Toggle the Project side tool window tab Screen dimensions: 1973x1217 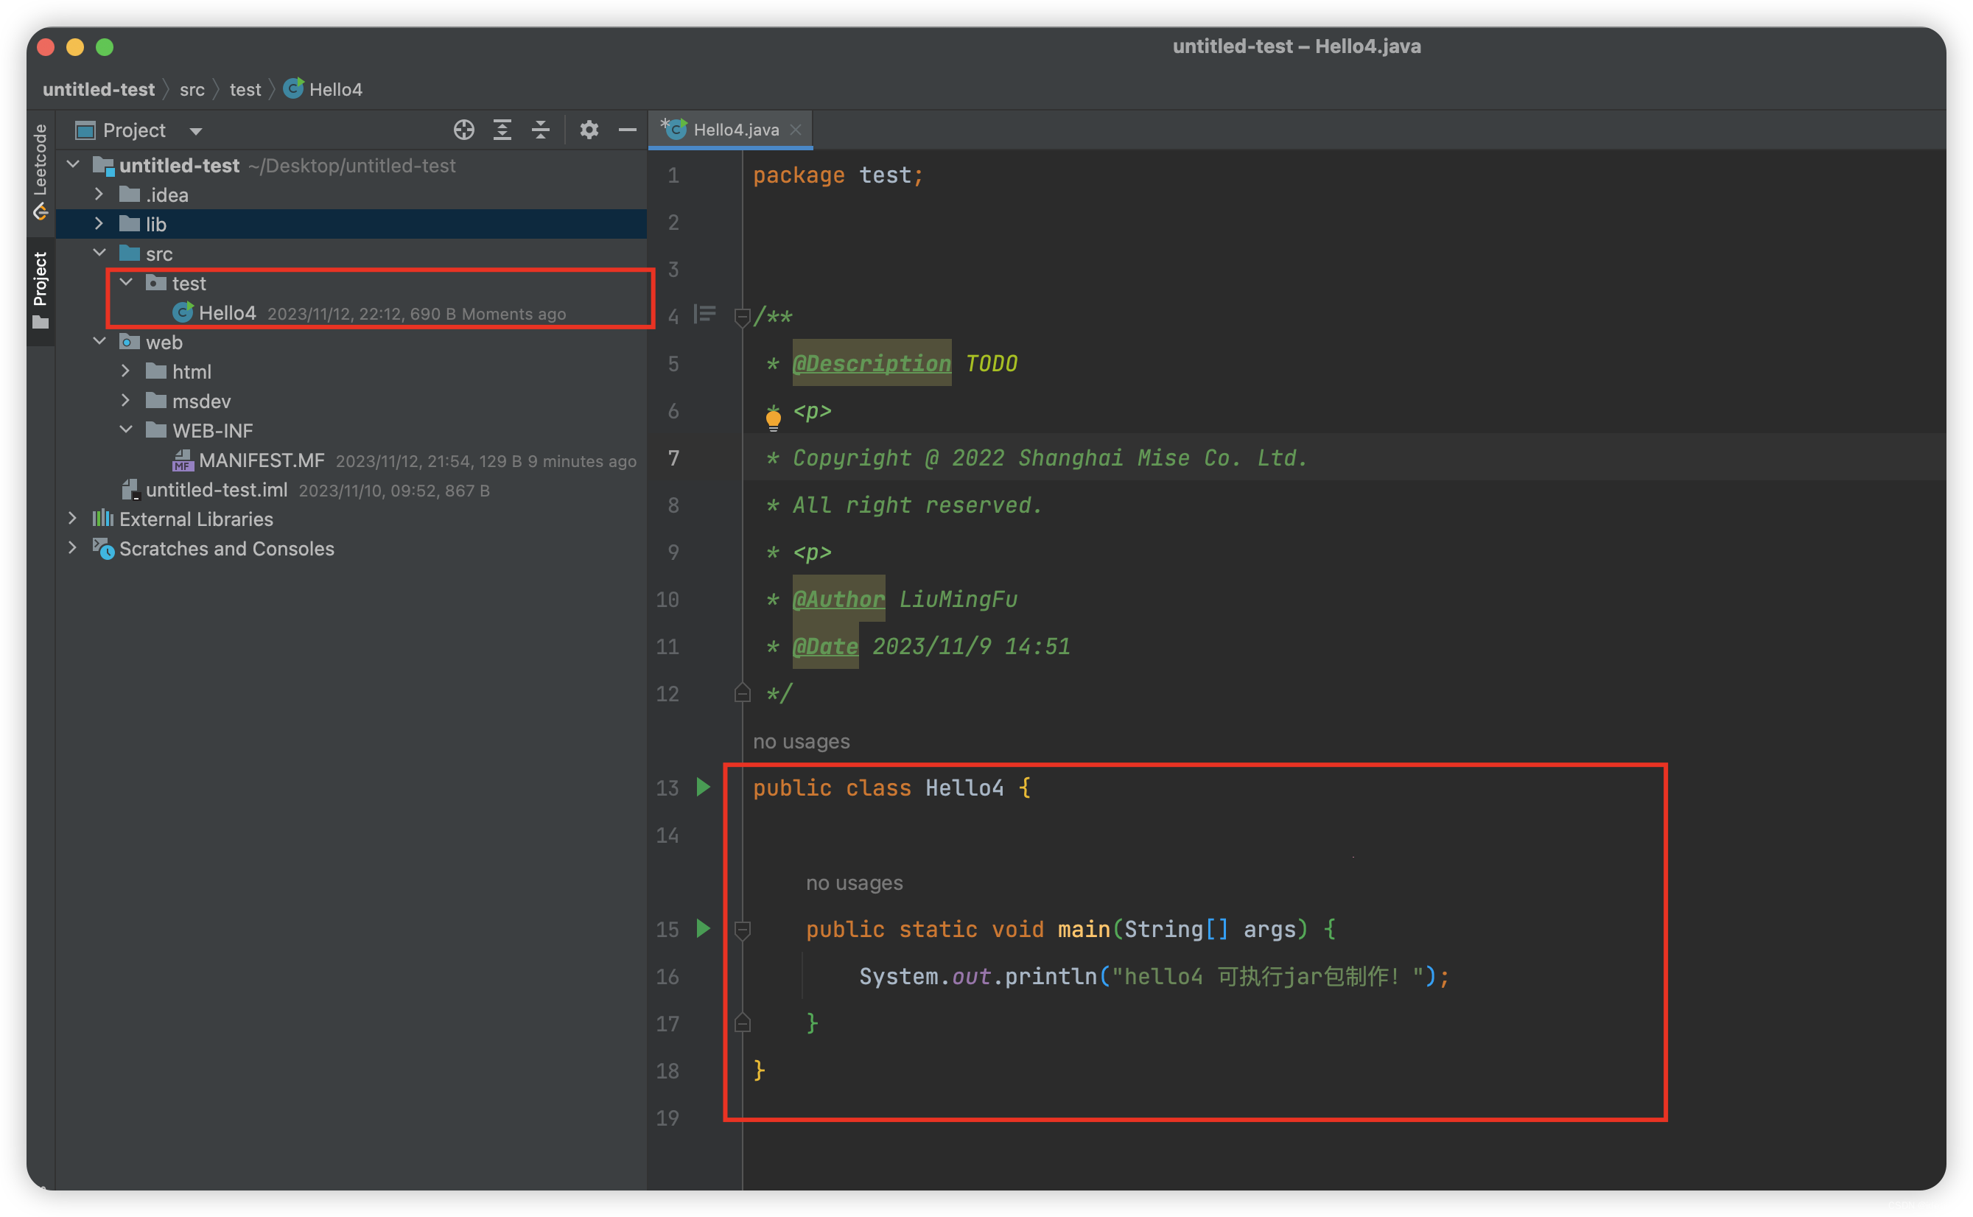coord(41,290)
